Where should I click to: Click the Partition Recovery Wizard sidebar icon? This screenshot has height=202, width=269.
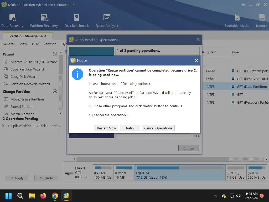tap(6, 84)
